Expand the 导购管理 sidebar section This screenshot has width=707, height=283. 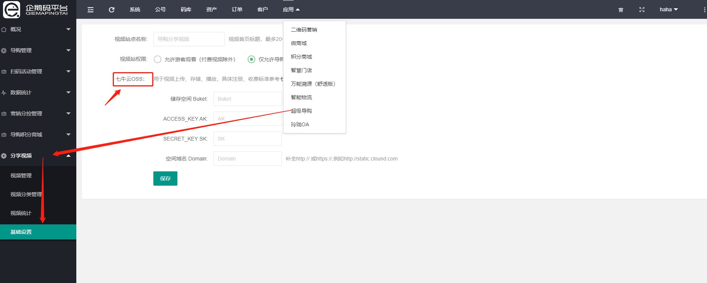38,50
